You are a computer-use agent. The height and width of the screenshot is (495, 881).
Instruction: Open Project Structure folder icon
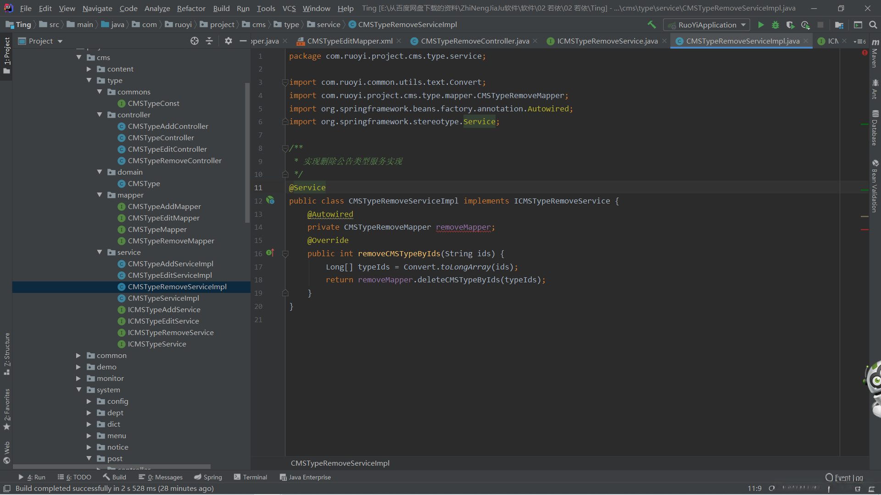tap(839, 25)
